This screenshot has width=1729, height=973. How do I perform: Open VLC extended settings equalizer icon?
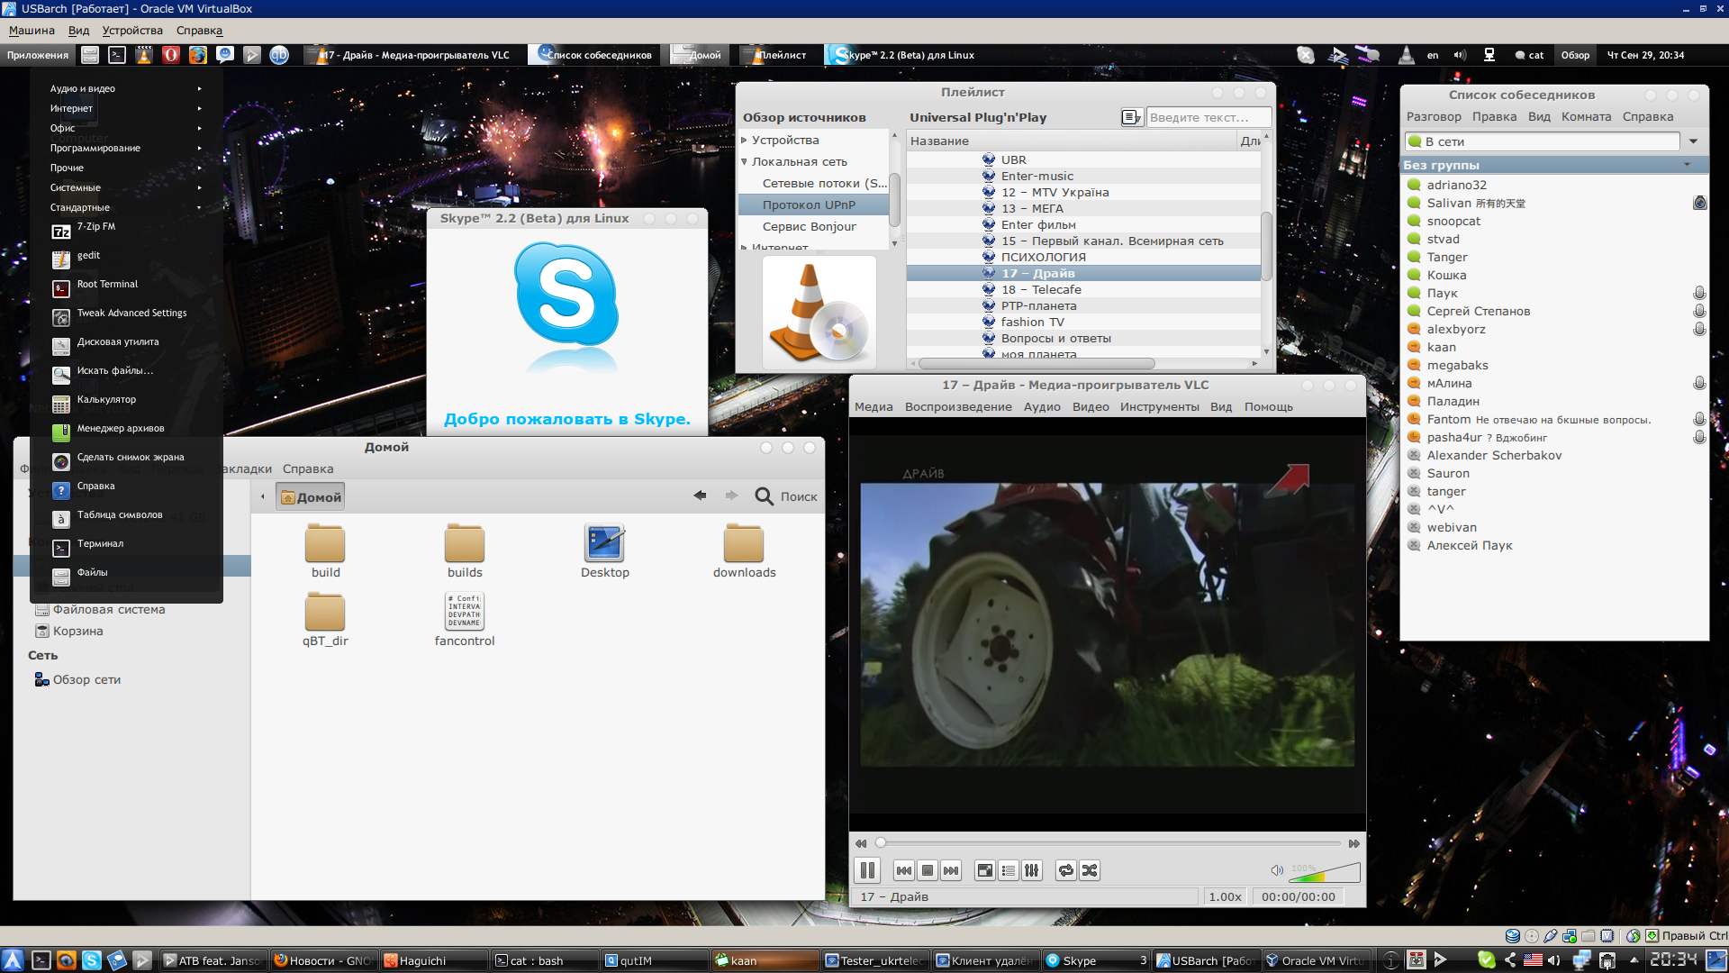click(x=1032, y=870)
